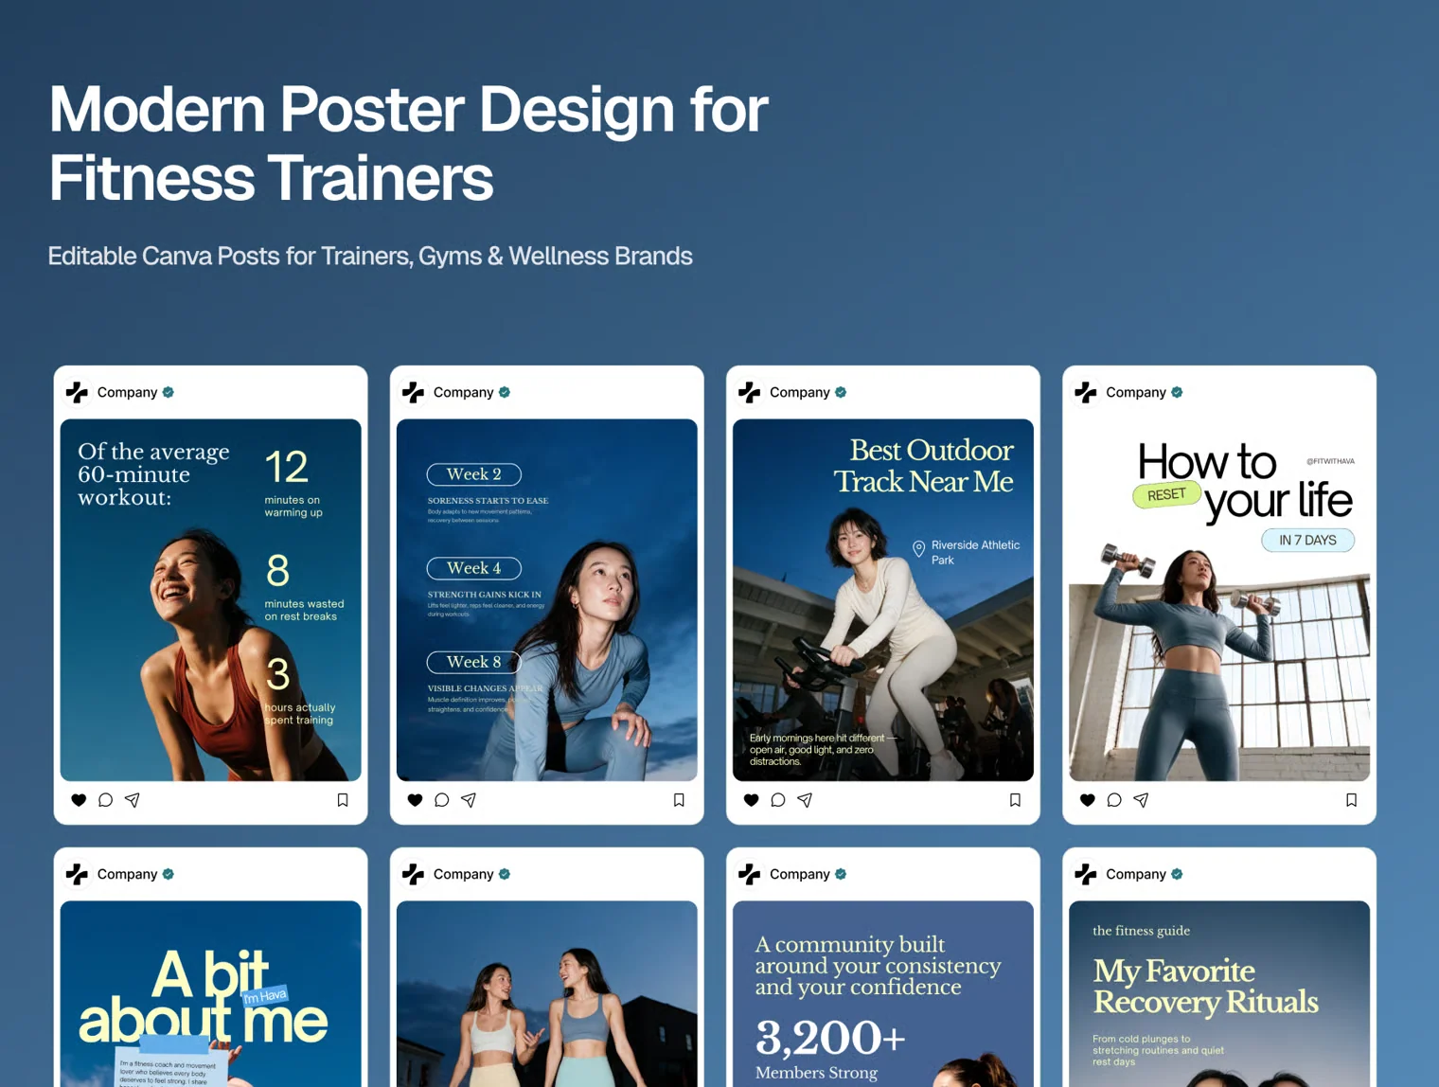The width and height of the screenshot is (1439, 1087).
Task: Click verified badge on the Reset your life card
Action: click(1177, 392)
